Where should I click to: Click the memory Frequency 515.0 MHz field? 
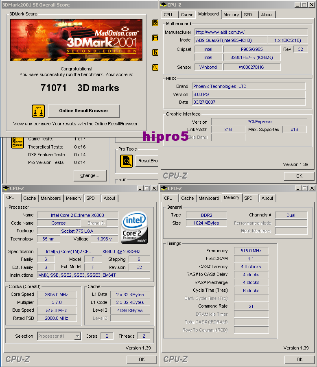click(x=251, y=251)
